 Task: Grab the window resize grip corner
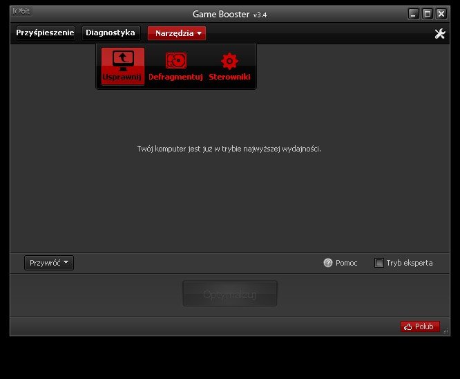(445, 331)
